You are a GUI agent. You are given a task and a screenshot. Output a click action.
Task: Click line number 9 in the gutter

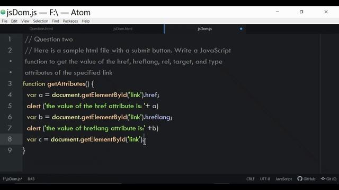(x=10, y=150)
